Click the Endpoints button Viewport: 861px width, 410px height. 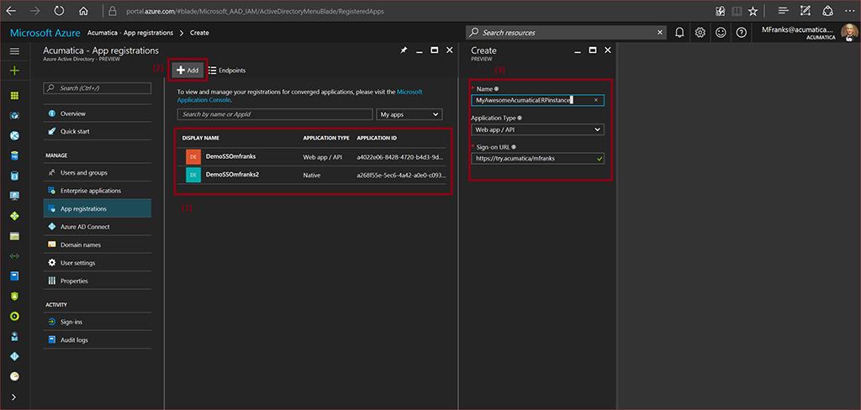(227, 71)
